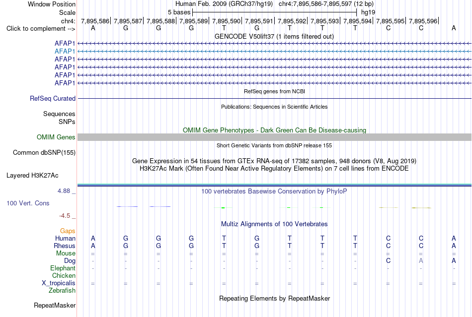This screenshot has width=472, height=317.
Task: Click the -4.5 lower scale value
Action: pyautogui.click(x=65, y=216)
